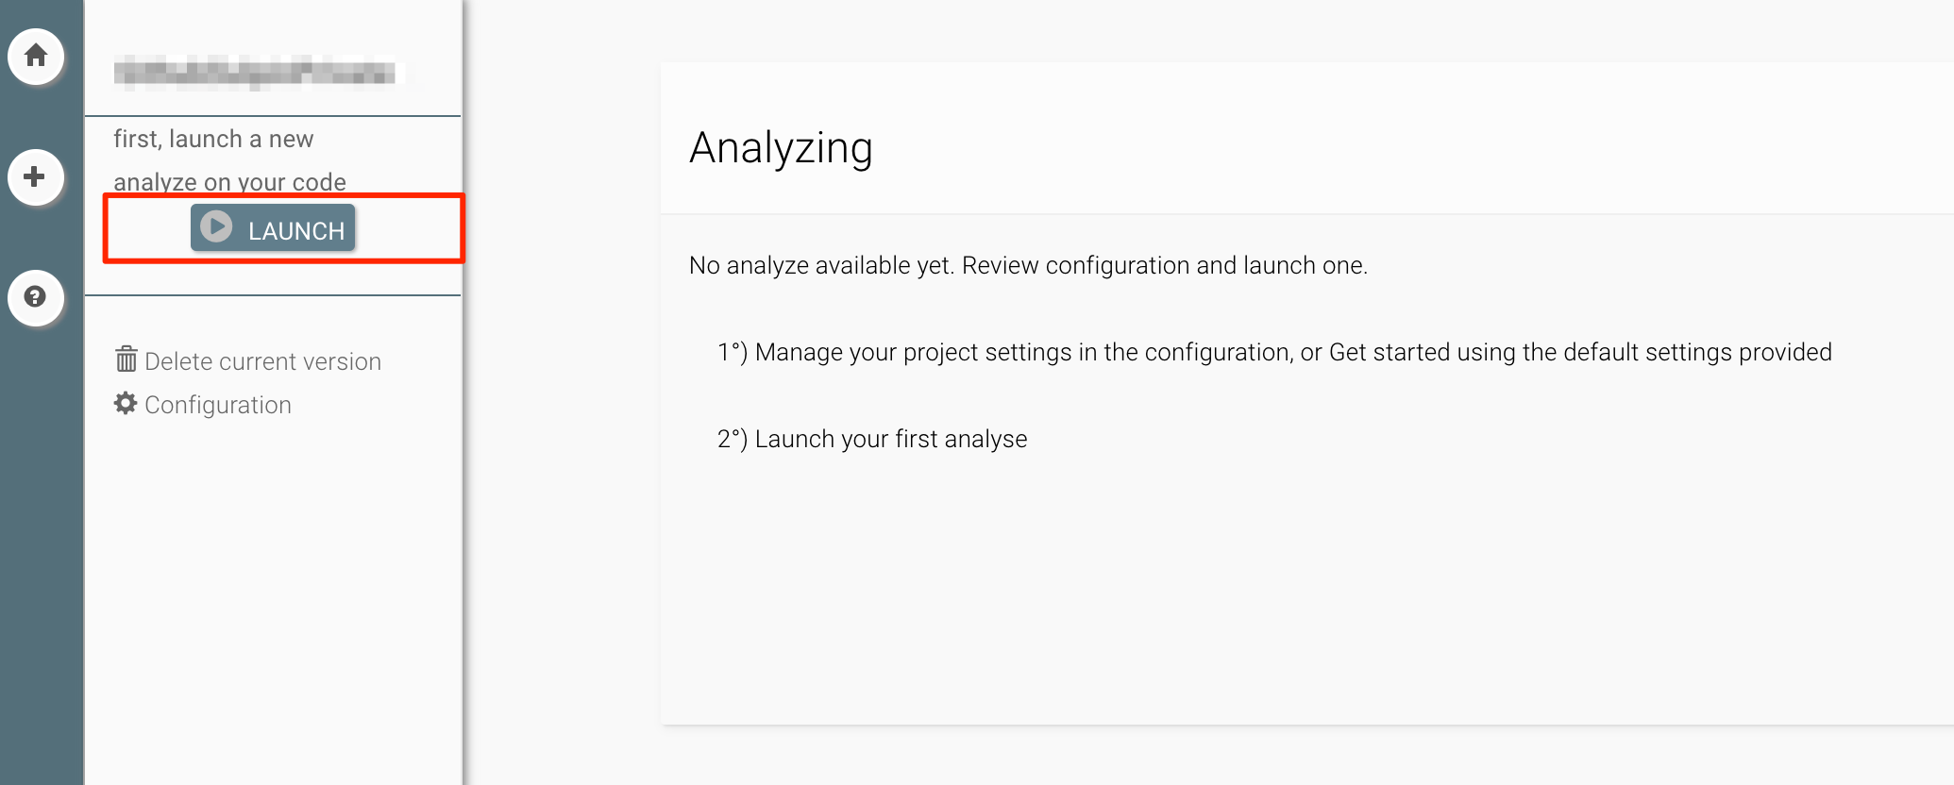
Task: Click the 'Analyzing' heading
Action: tap(781, 148)
